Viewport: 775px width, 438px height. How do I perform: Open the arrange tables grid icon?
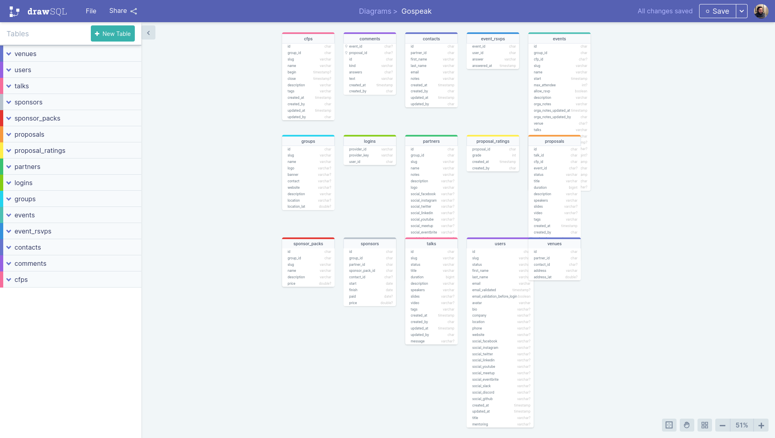pos(705,425)
